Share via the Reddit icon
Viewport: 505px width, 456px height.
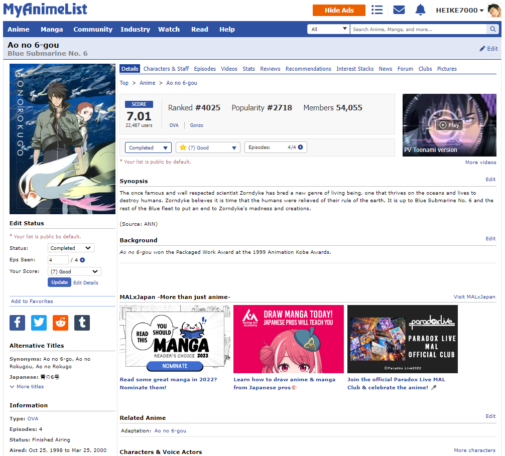click(61, 323)
